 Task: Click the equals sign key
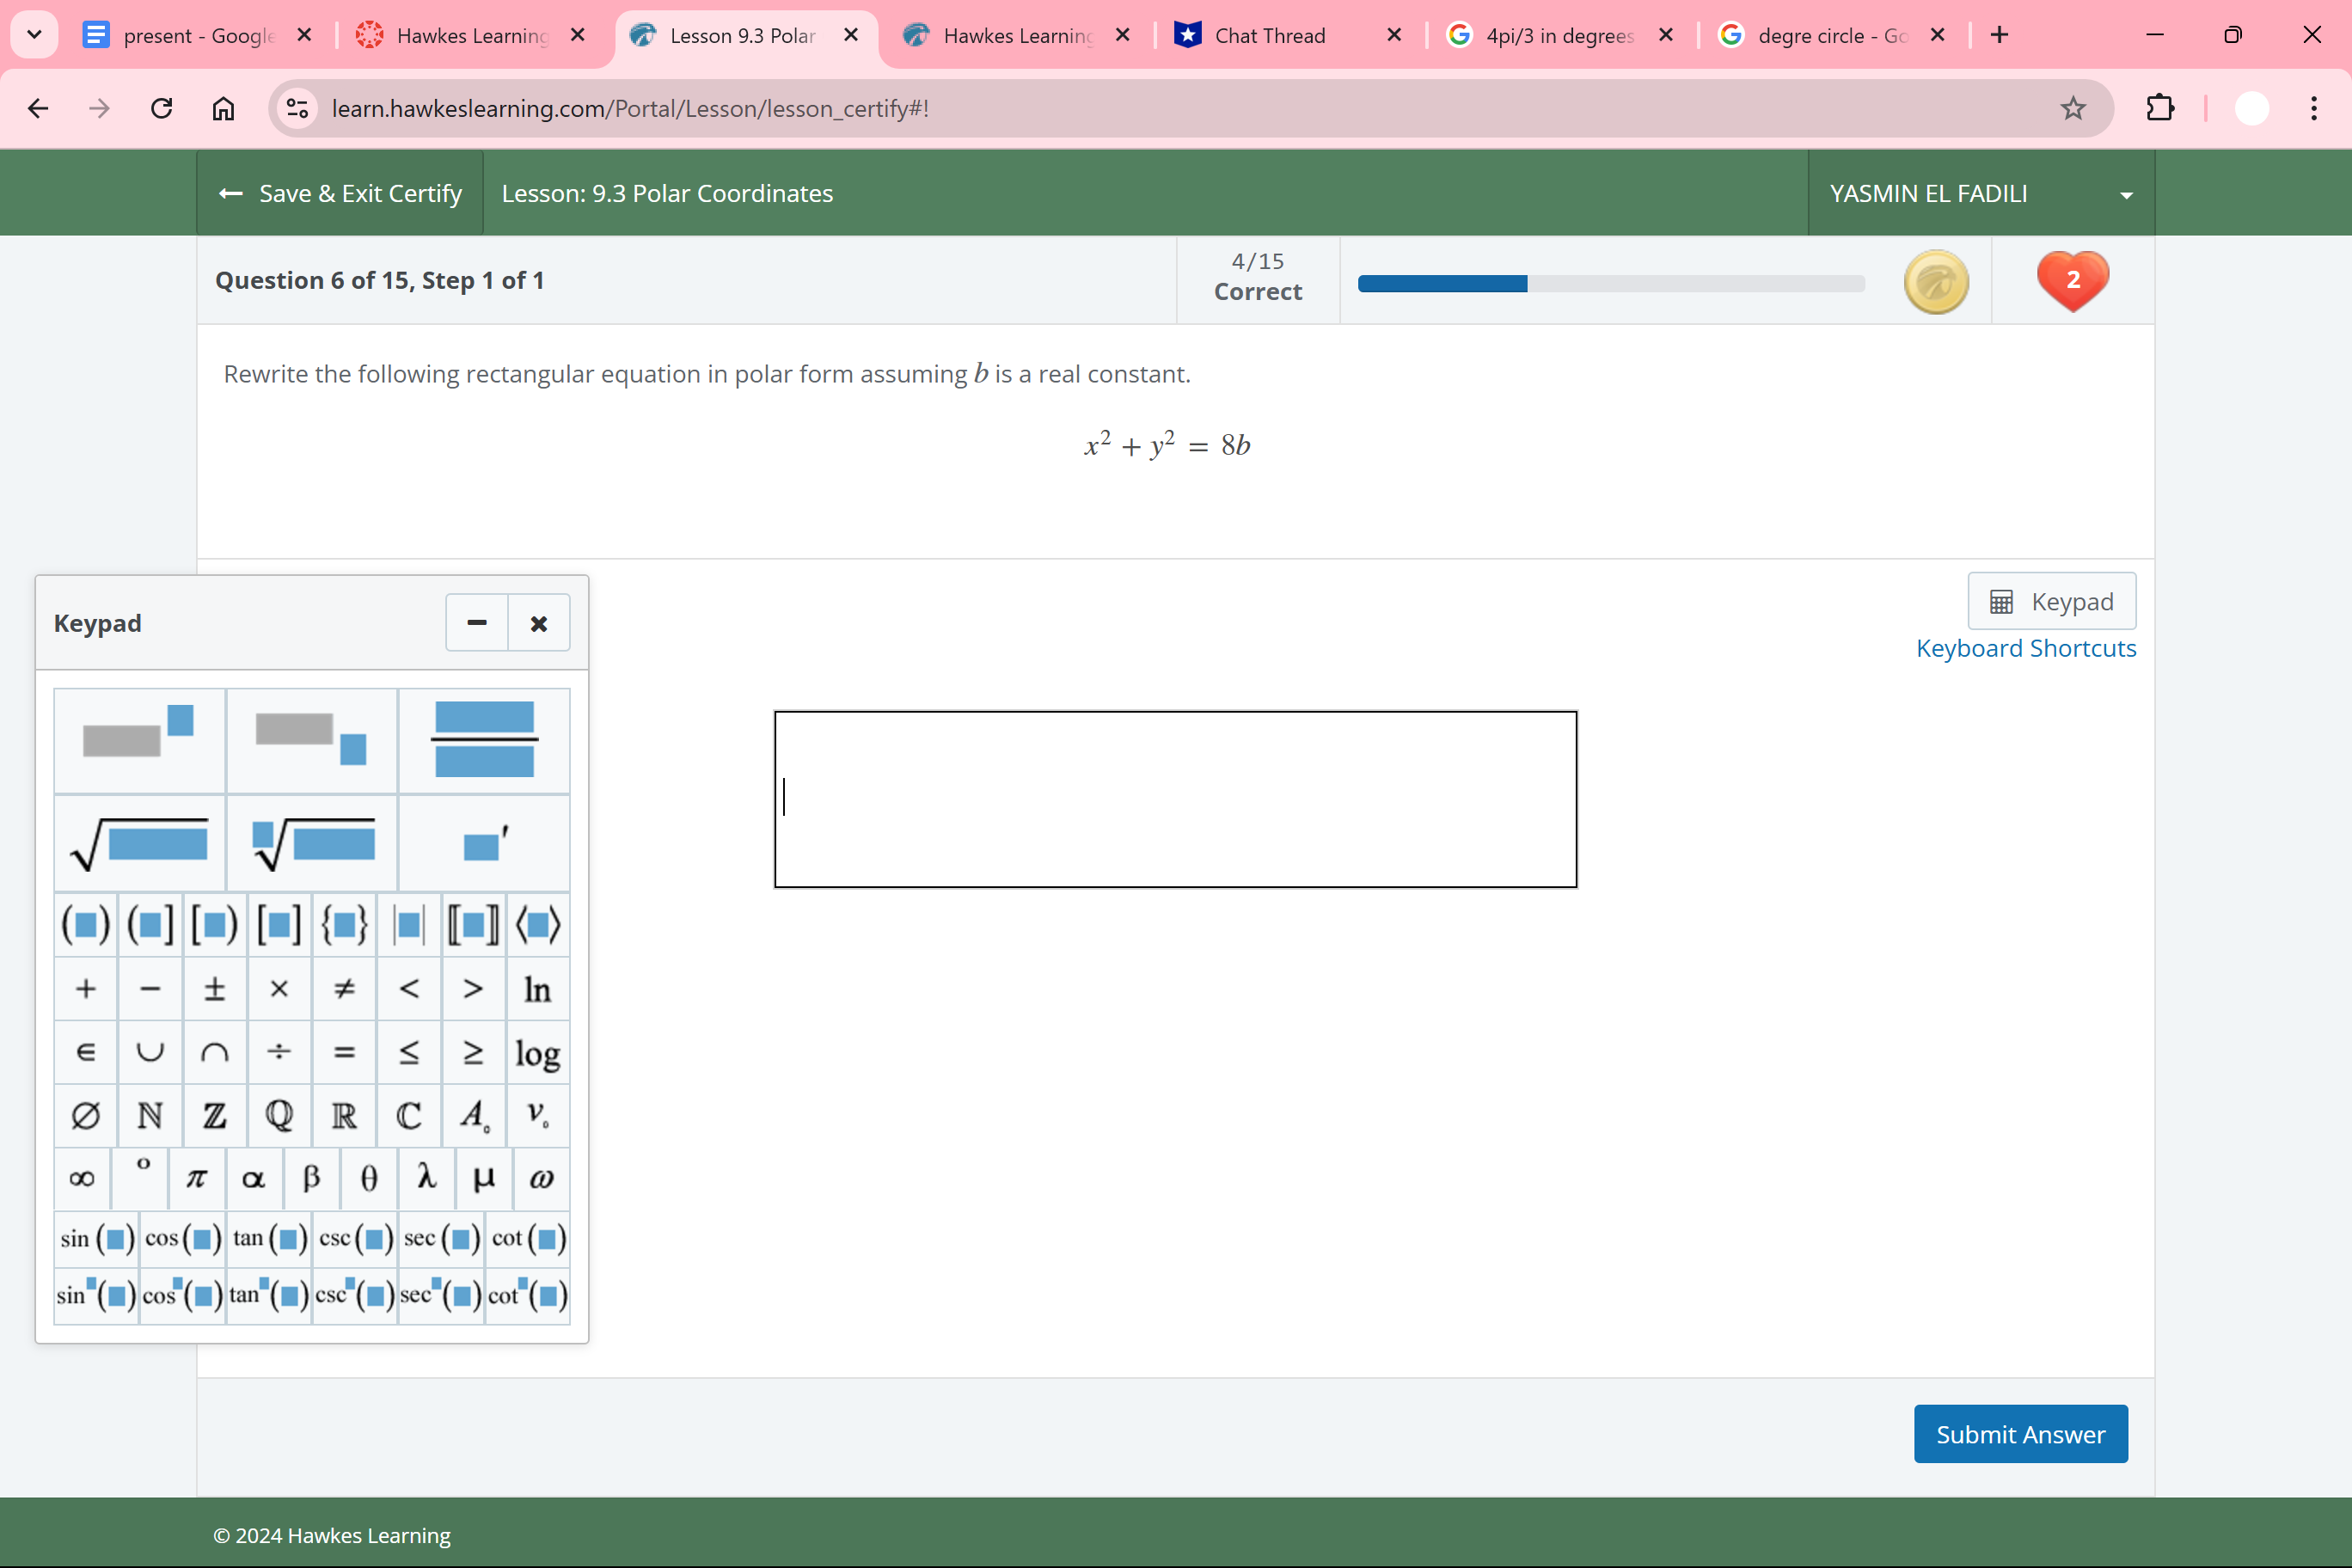click(344, 1052)
